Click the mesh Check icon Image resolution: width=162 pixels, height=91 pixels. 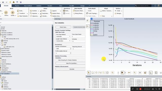click(6, 13)
